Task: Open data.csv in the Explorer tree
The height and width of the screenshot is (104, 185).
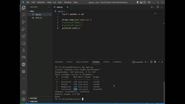Action: 39,18
